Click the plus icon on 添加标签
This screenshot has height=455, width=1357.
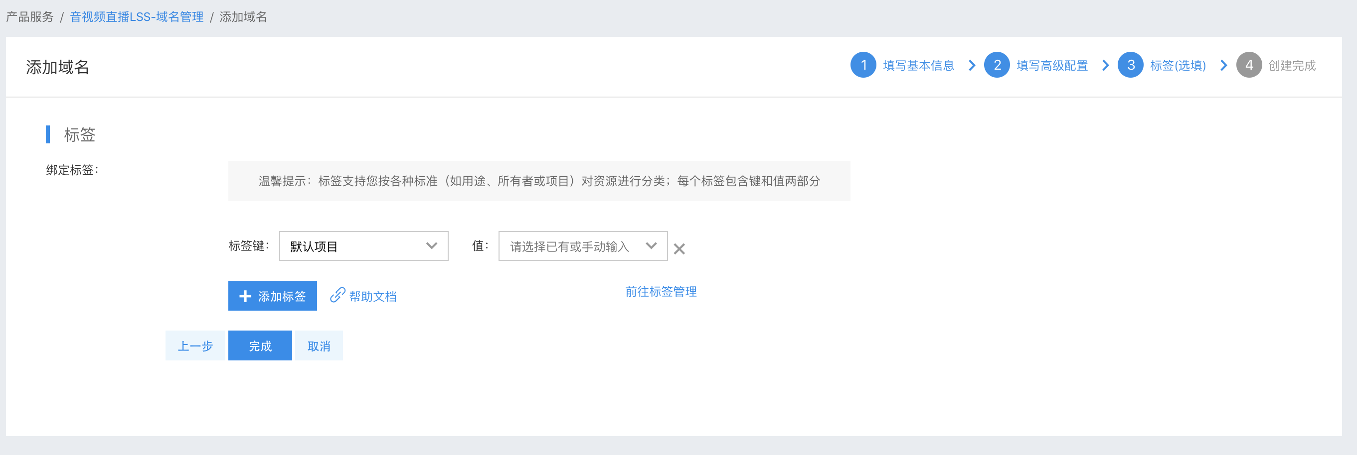pyautogui.click(x=245, y=296)
